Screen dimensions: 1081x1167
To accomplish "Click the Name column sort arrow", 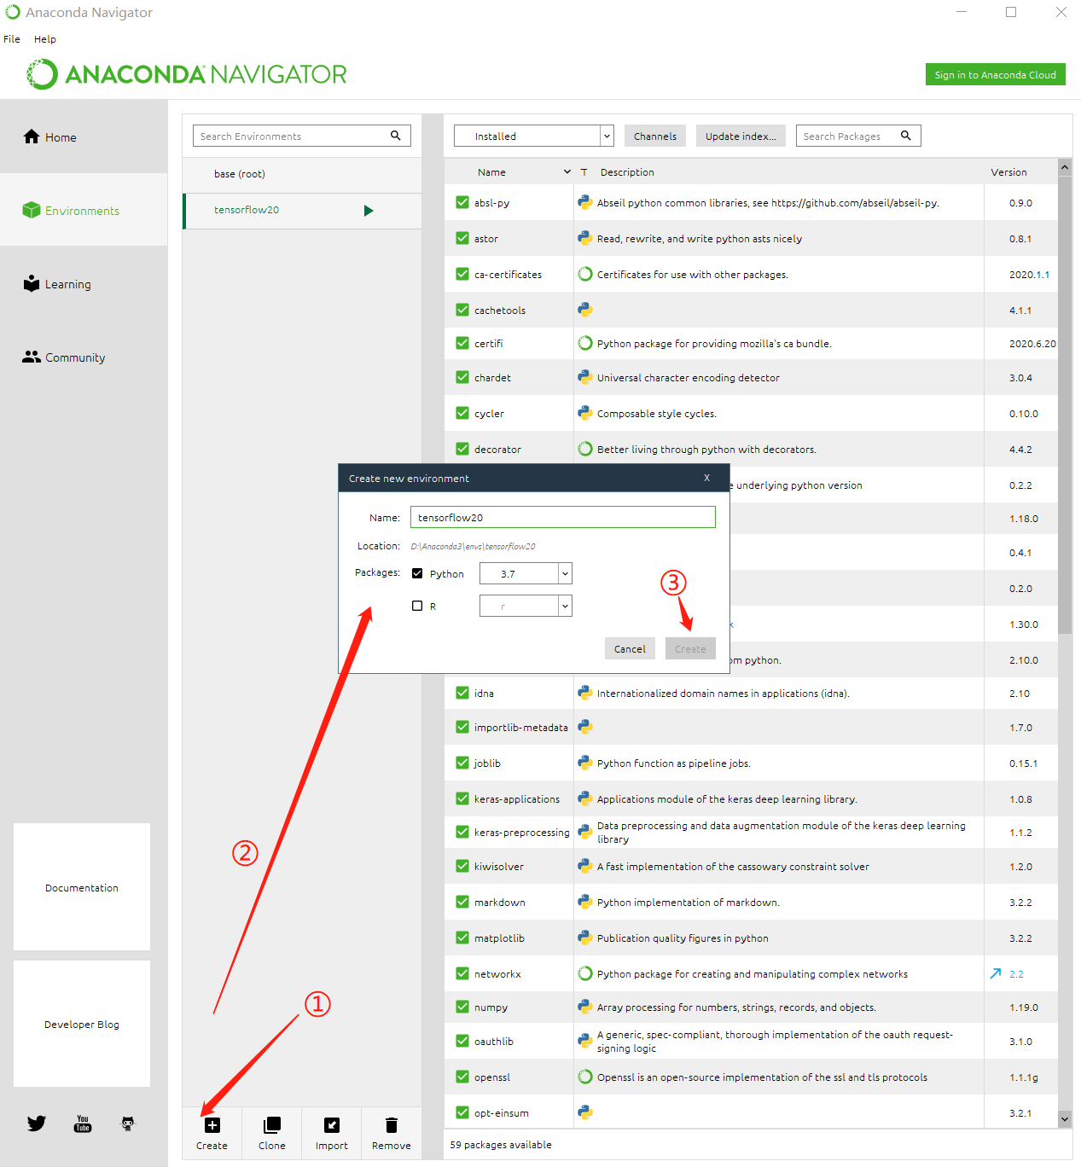I will coord(567,172).
